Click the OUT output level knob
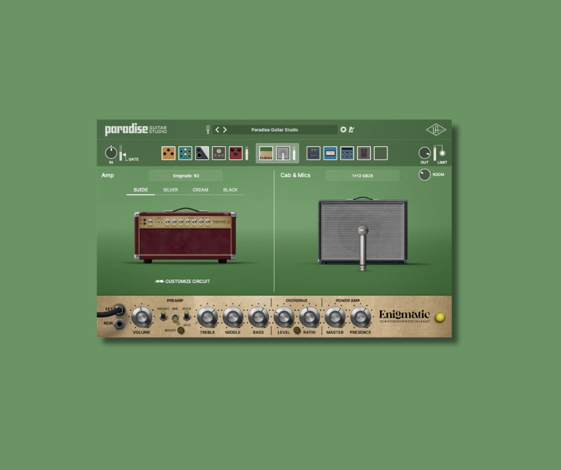Image resolution: width=561 pixels, height=470 pixels. click(425, 153)
